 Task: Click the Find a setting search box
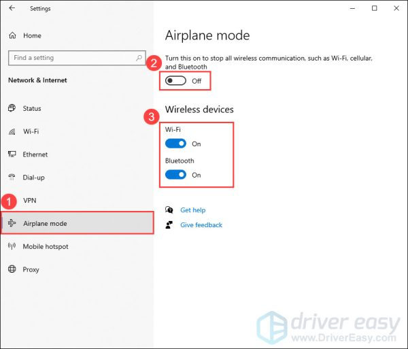click(77, 58)
